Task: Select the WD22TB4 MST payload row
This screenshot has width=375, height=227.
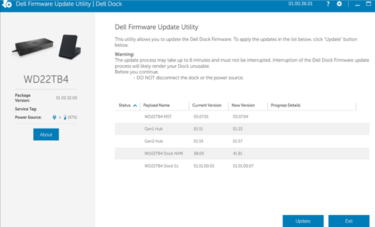Action: pyautogui.click(x=242, y=117)
